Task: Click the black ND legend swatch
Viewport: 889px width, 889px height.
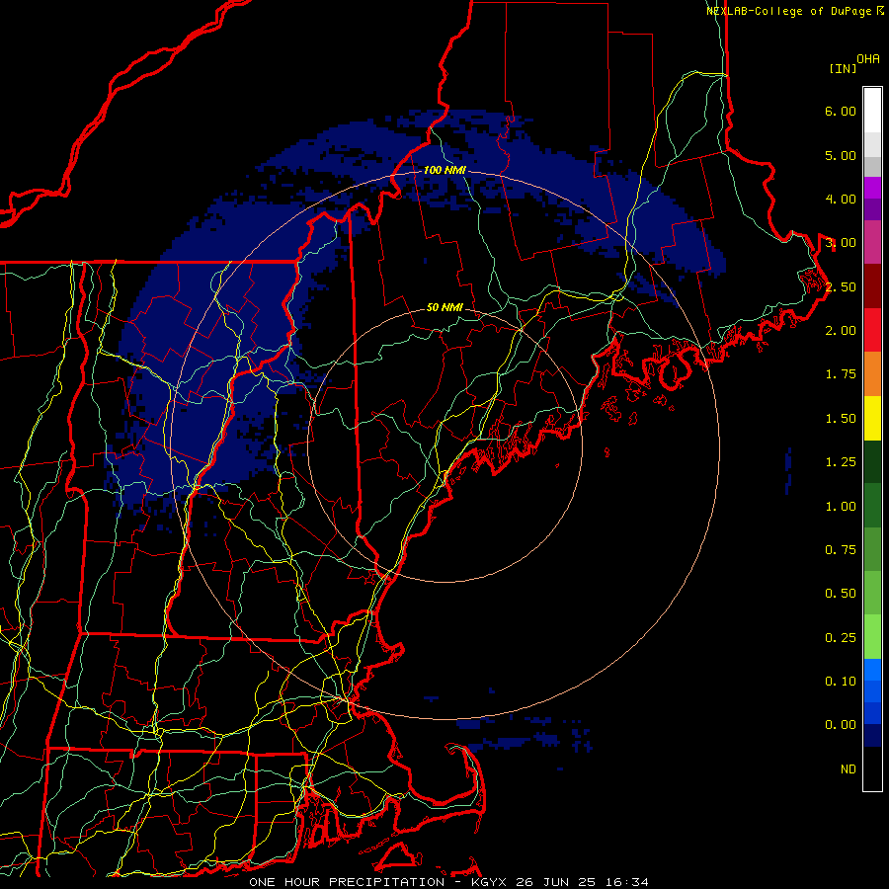Action: (x=872, y=768)
